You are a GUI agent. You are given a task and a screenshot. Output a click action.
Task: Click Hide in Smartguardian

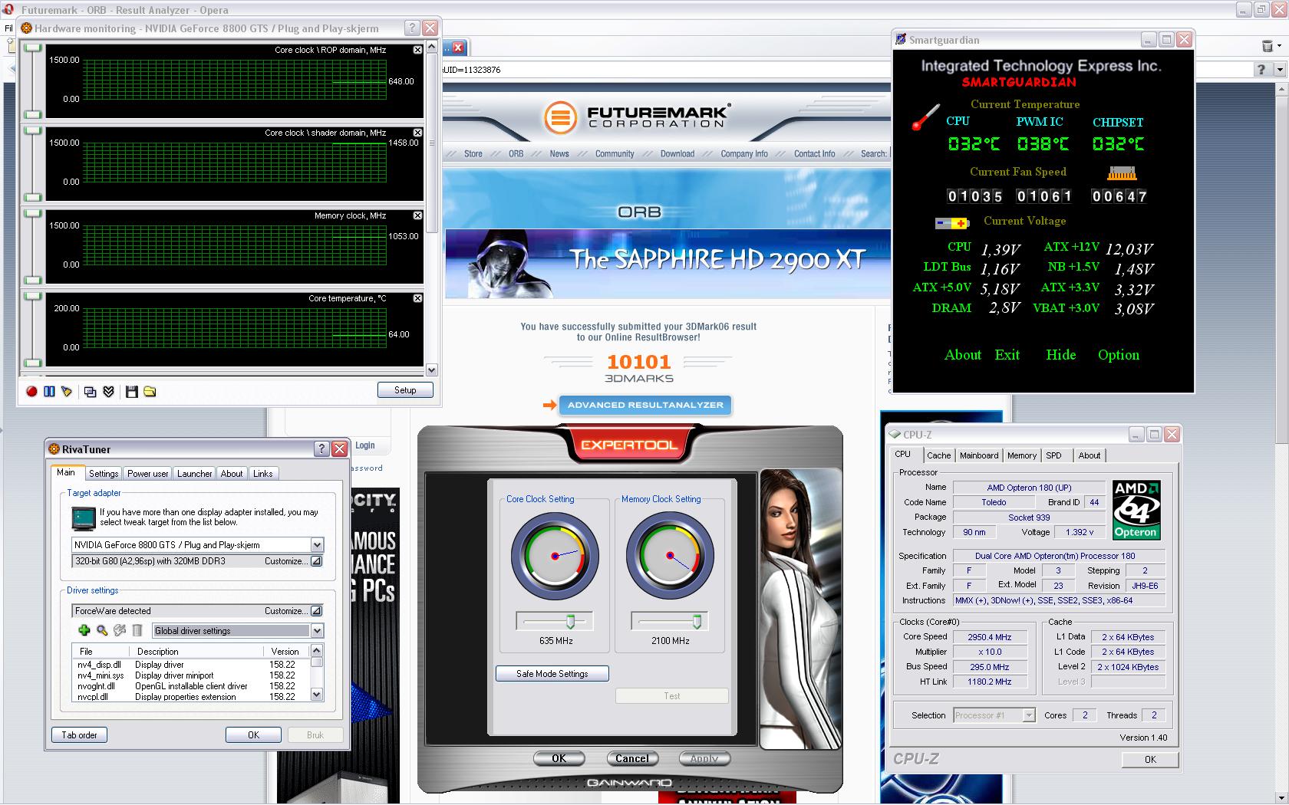[1060, 355]
